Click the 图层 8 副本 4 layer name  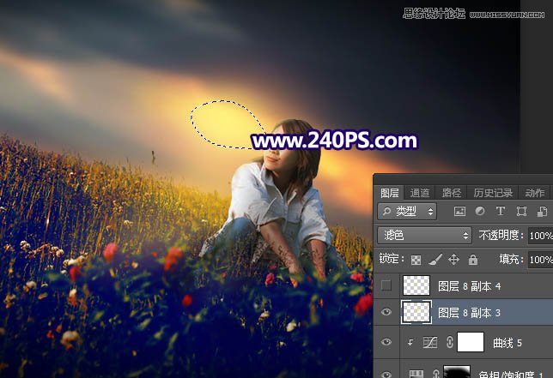tap(468, 285)
